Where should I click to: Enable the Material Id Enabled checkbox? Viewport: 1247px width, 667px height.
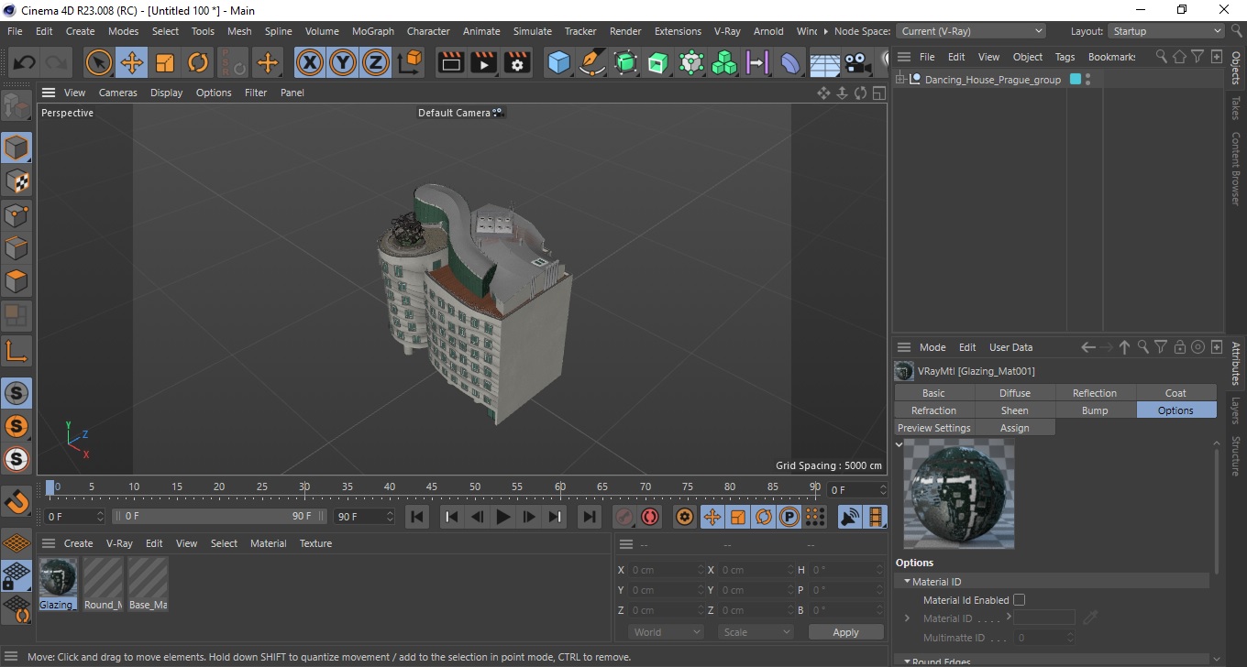pos(1019,600)
